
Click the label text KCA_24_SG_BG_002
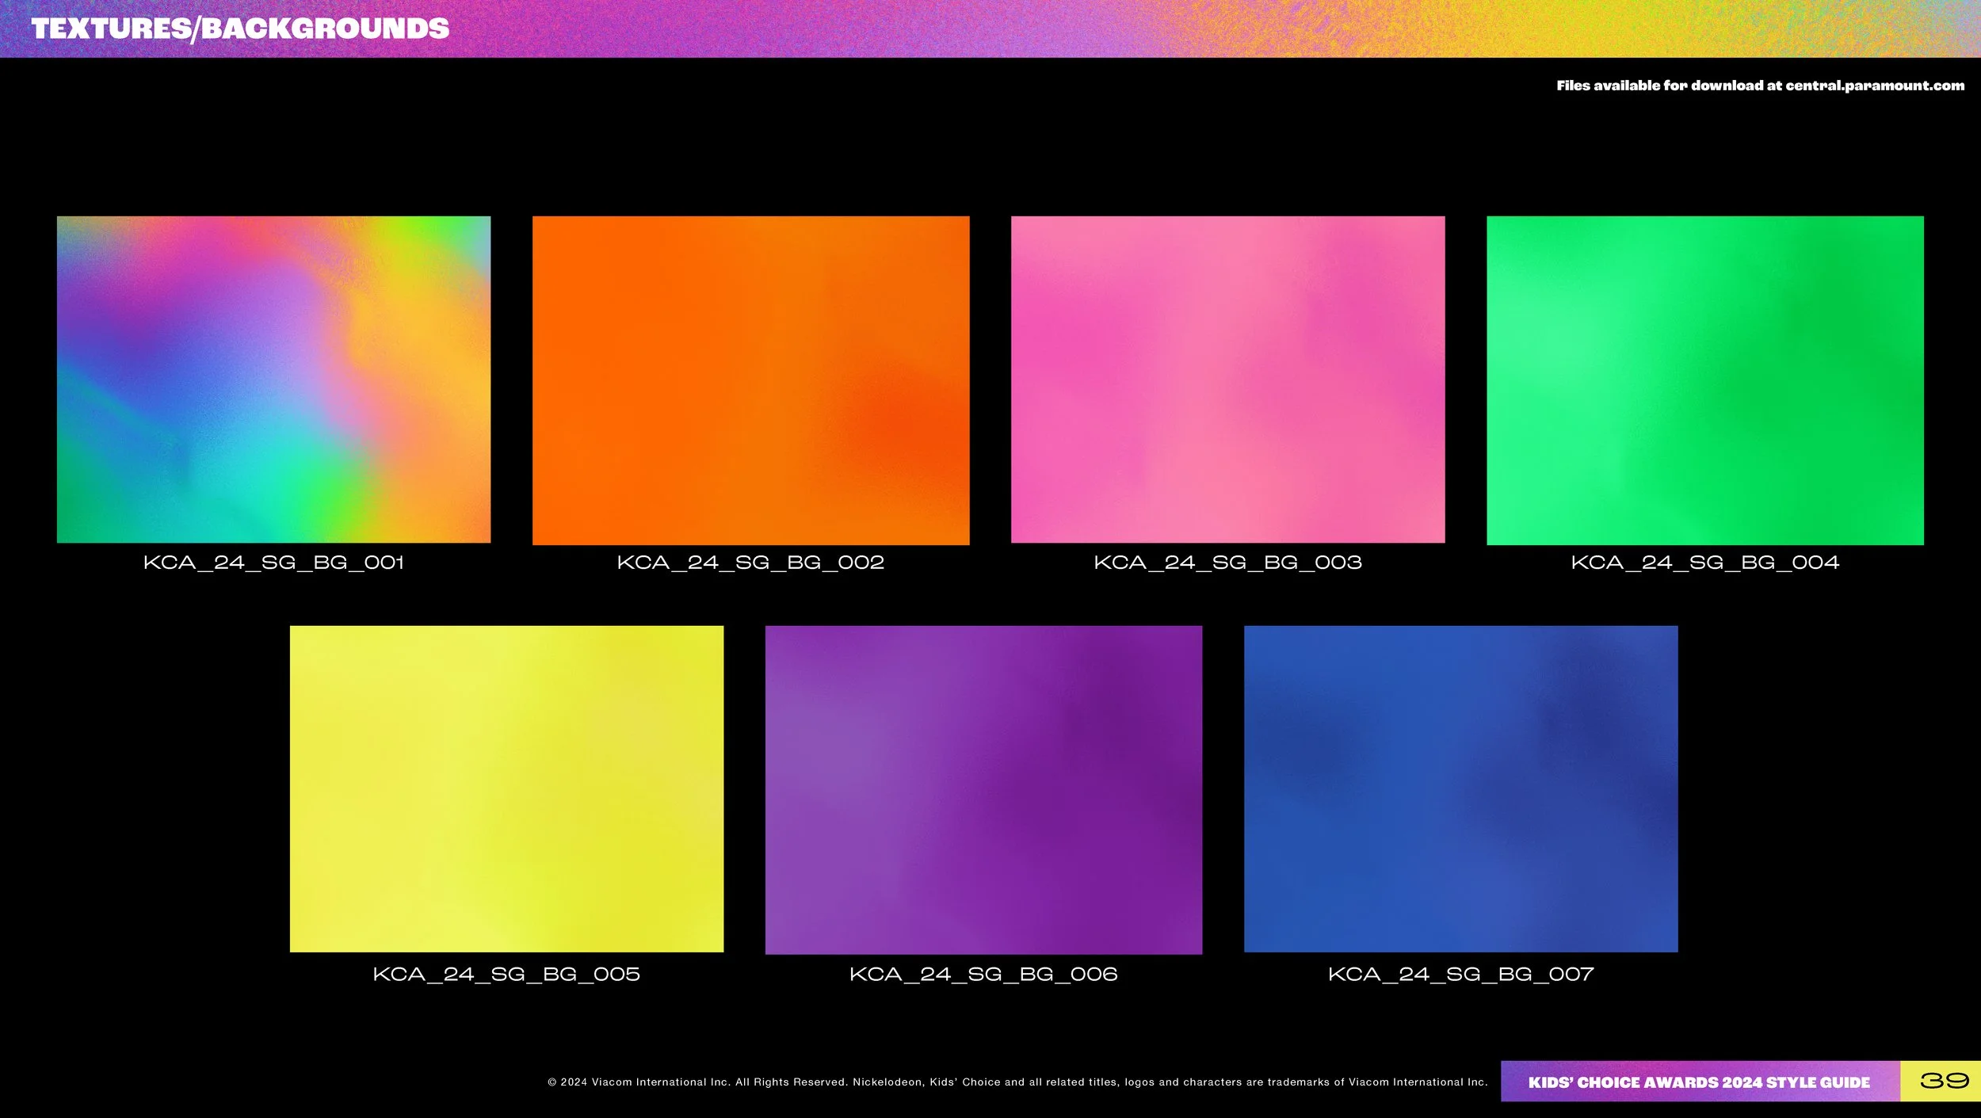click(x=750, y=563)
